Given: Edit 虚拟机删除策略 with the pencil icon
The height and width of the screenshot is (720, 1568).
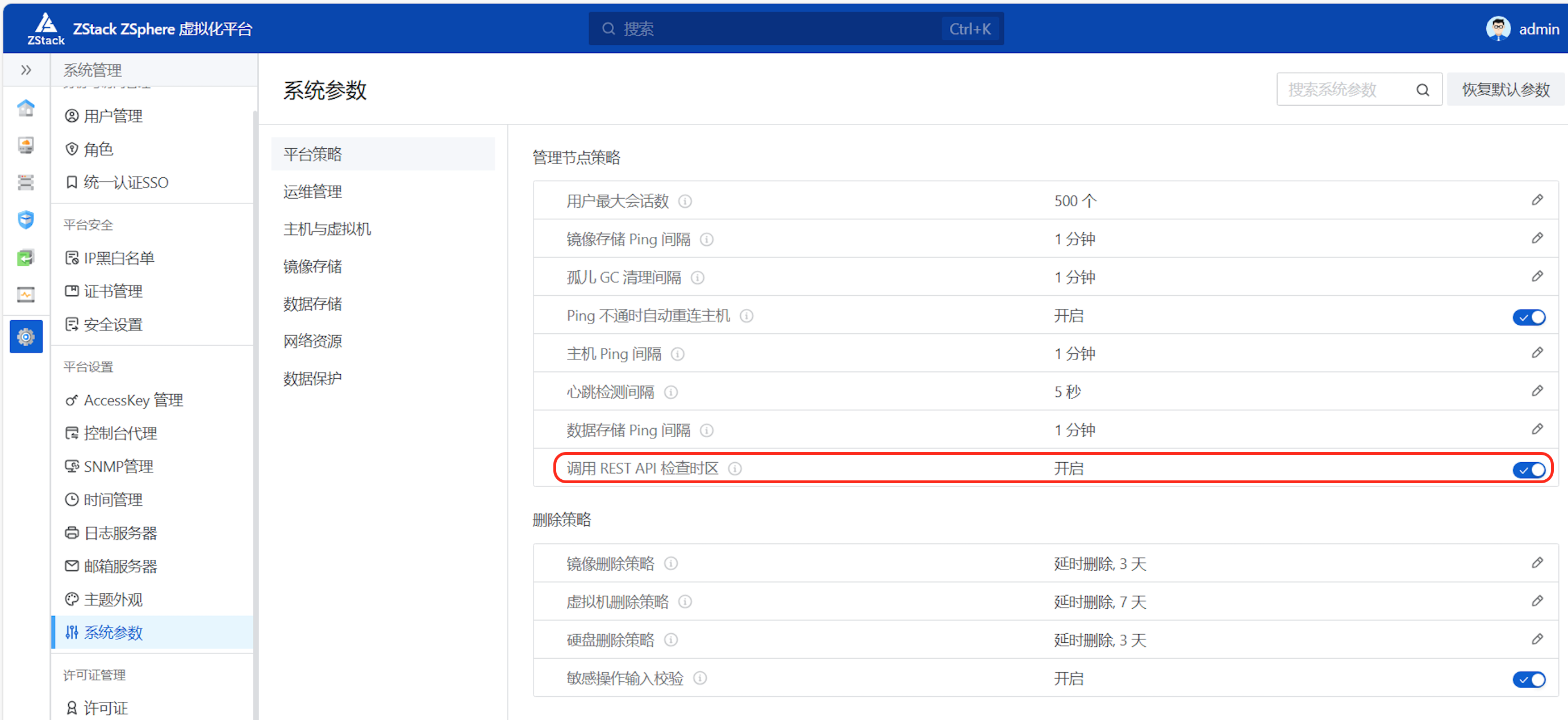Looking at the screenshot, I should pyautogui.click(x=1537, y=601).
